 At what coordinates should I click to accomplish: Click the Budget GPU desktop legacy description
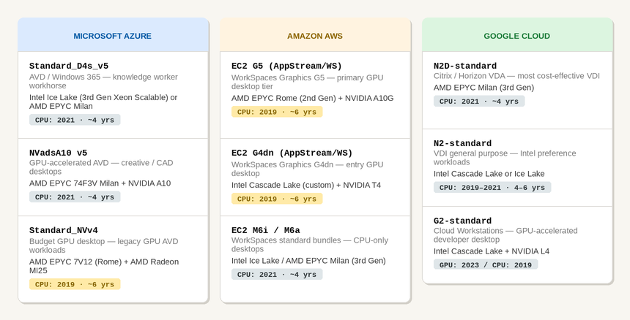pos(104,245)
